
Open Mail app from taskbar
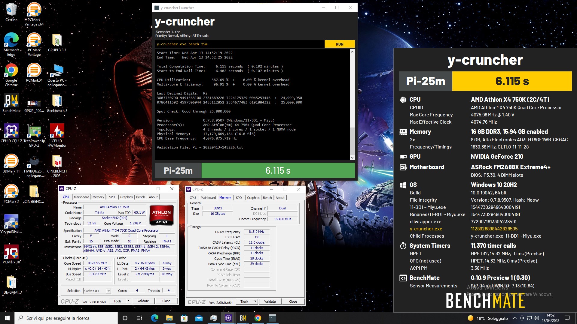click(x=199, y=318)
